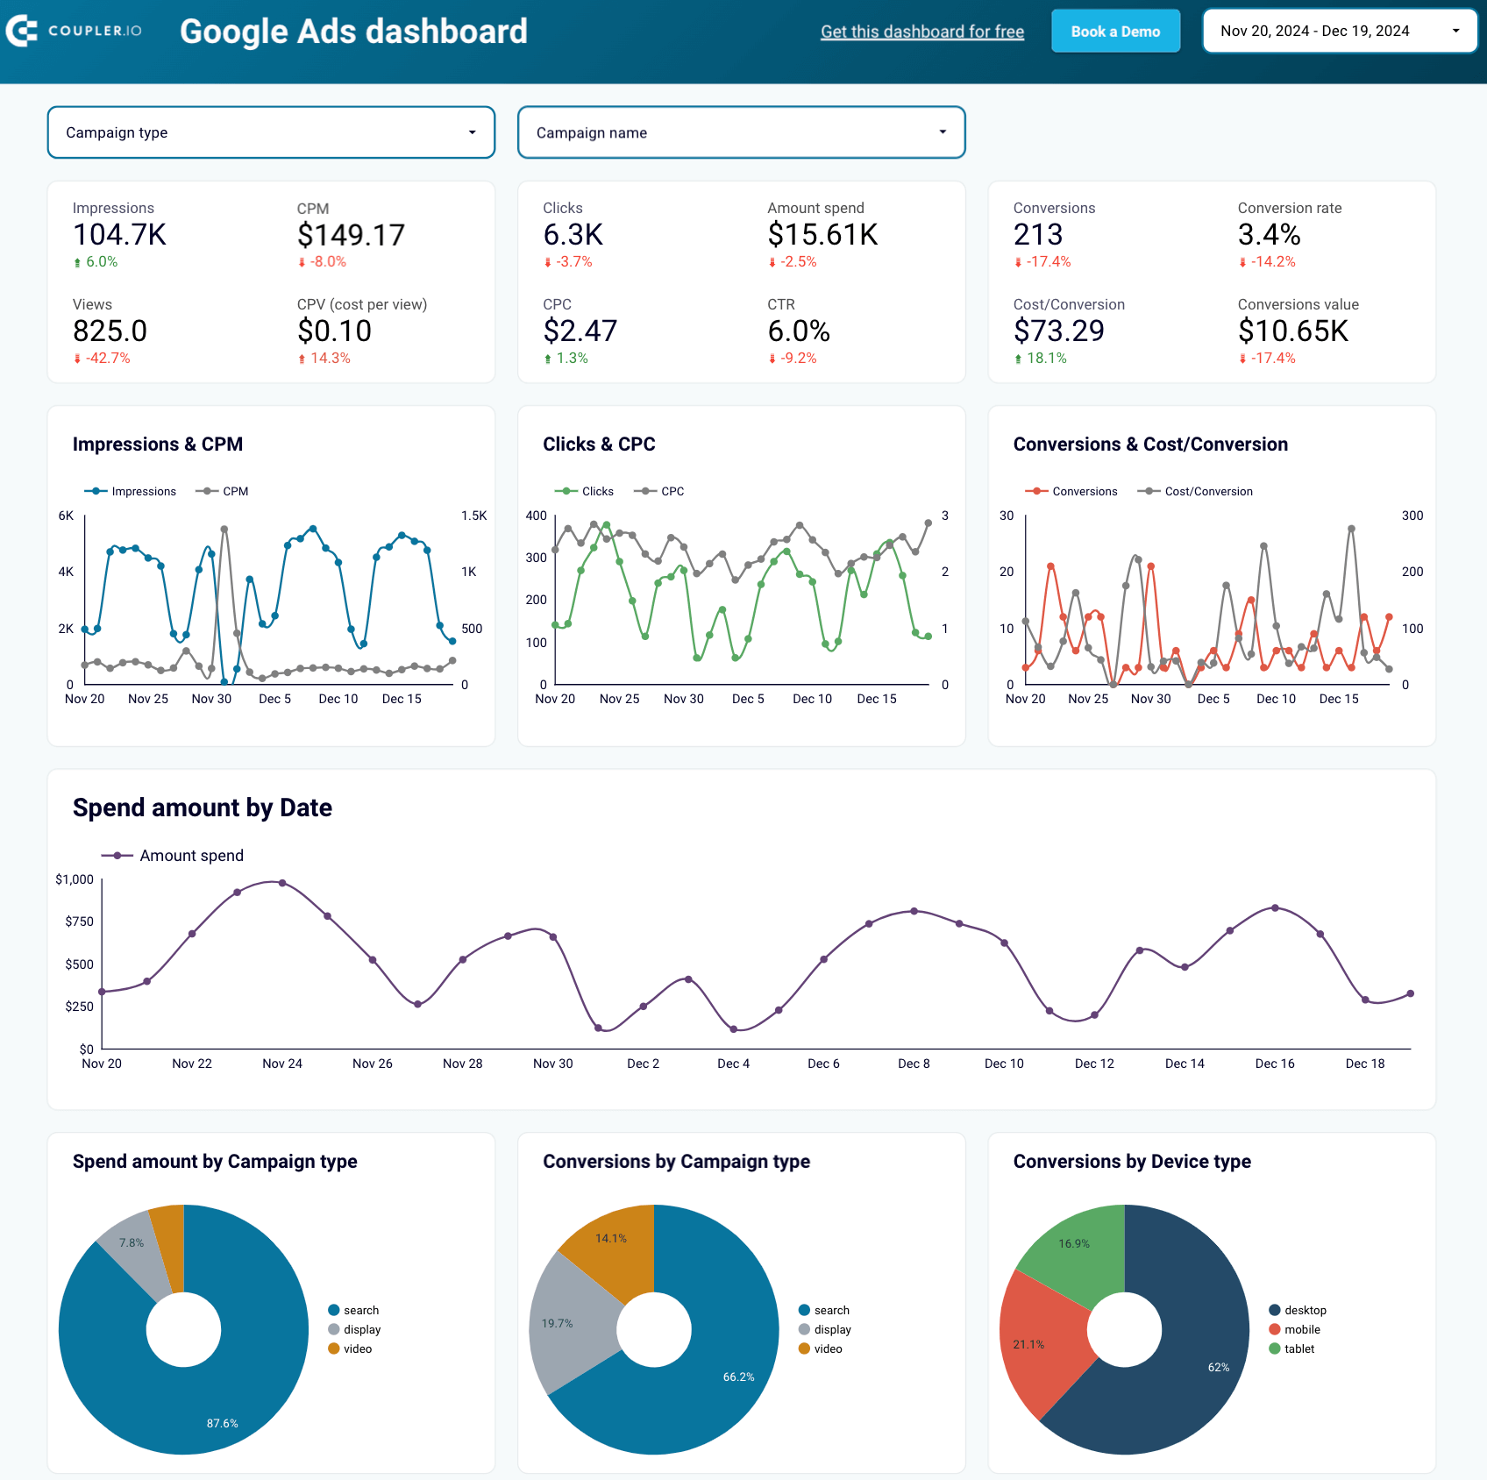Click the date range dropdown arrow
1487x1480 pixels.
(1455, 32)
